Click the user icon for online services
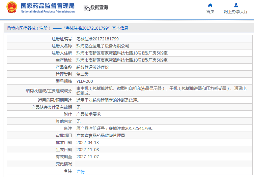 tap(236, 5)
